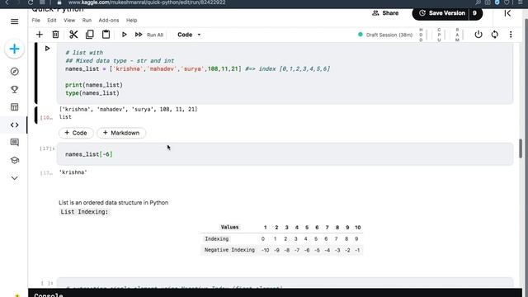Open the Explore compass icon
This screenshot has height=297, width=528.
(x=15, y=72)
